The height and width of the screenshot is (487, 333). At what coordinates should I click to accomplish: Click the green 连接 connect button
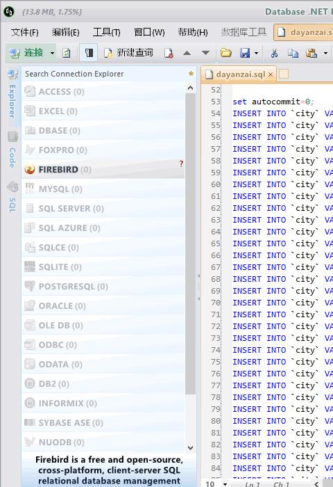26,53
